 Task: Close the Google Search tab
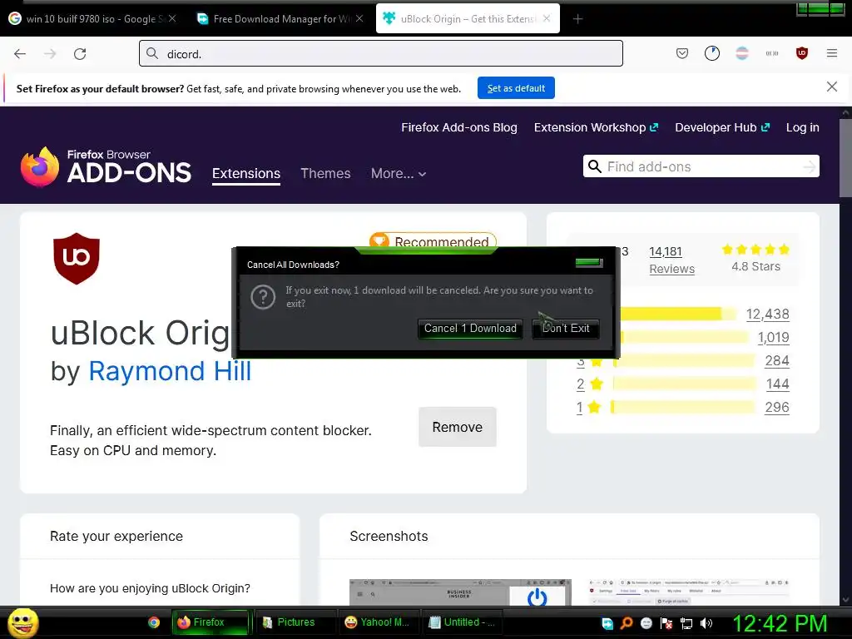point(171,18)
